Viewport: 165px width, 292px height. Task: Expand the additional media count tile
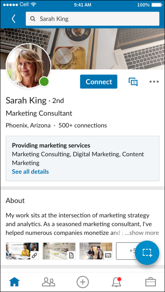point(126,251)
